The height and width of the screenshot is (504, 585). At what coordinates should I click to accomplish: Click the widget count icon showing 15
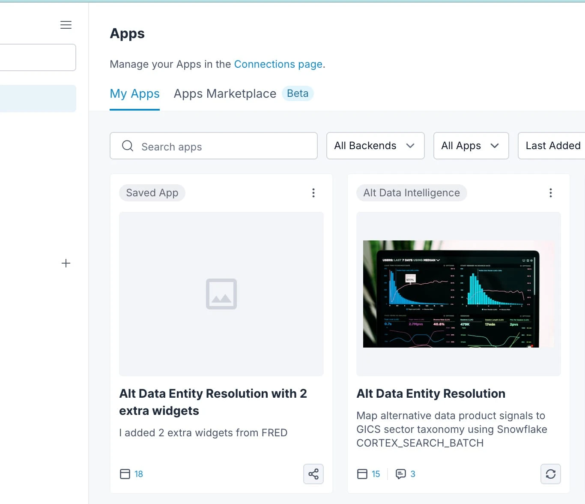pyautogui.click(x=362, y=474)
